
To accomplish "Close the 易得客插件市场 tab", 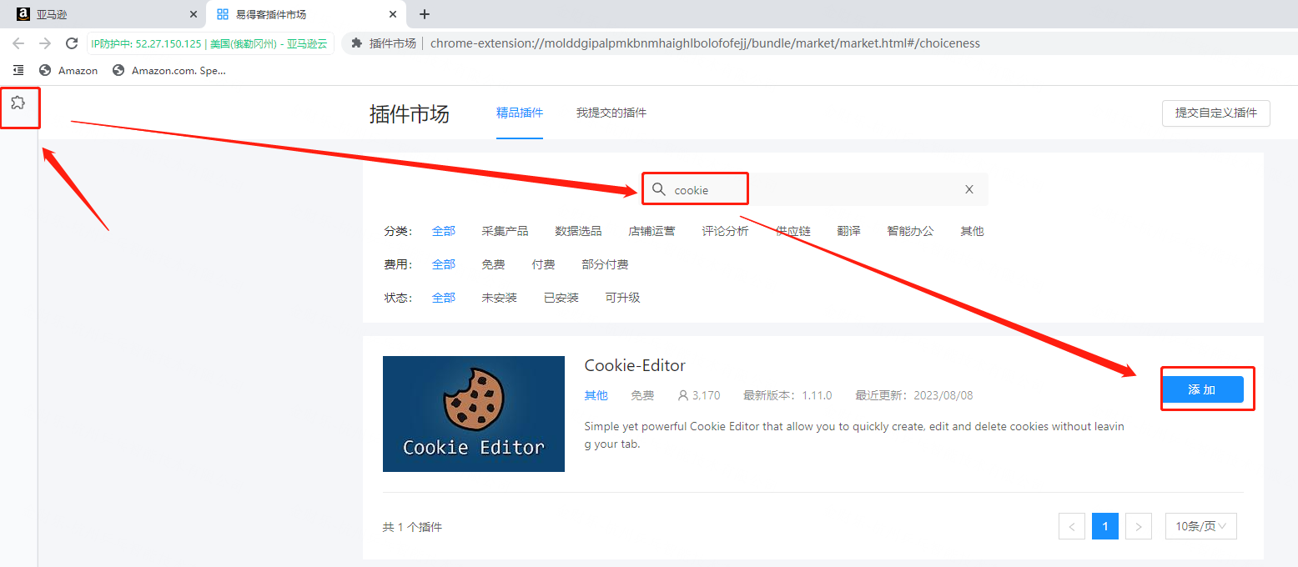I will 394,14.
